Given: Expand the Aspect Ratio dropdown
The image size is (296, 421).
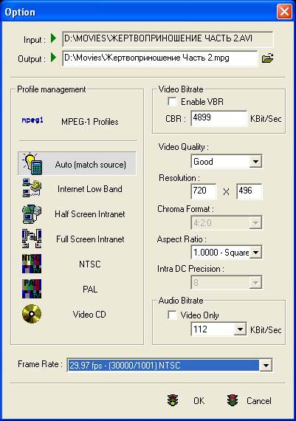Looking at the screenshot, I should pyautogui.click(x=255, y=253).
